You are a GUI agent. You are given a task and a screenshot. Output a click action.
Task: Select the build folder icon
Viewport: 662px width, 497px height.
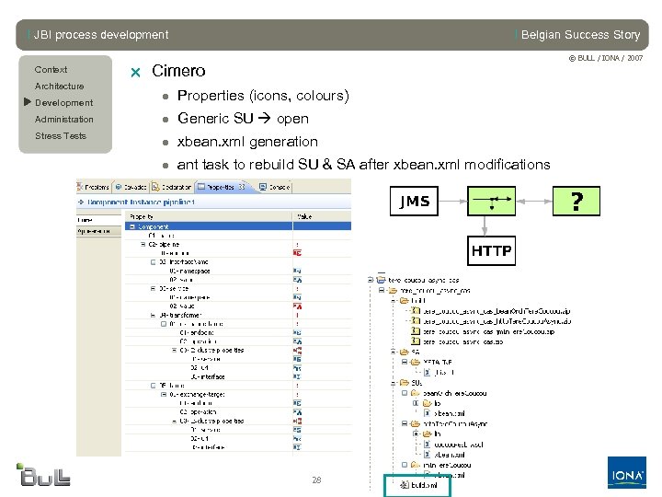[x=404, y=300]
